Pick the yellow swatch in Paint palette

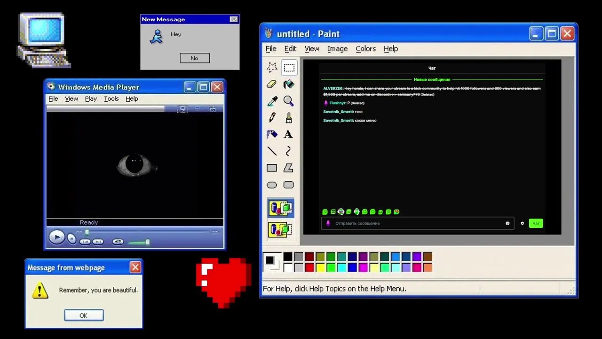point(320,267)
